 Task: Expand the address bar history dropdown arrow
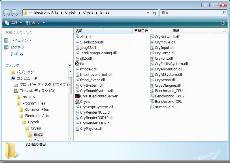[148, 13]
